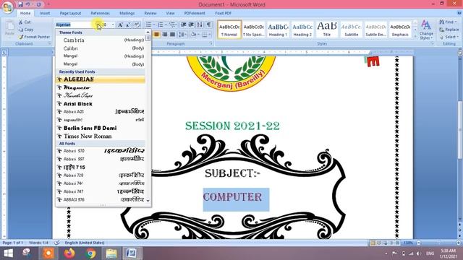This screenshot has width=463, height=260.
Task: Choose Times New Roman from font list
Action: click(101, 136)
